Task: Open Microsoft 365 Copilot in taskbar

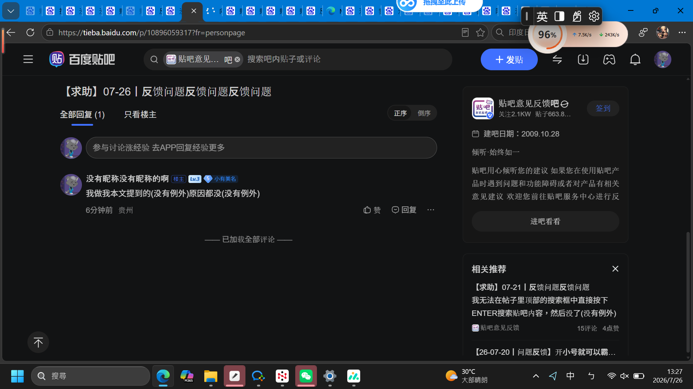Action: pos(187,376)
